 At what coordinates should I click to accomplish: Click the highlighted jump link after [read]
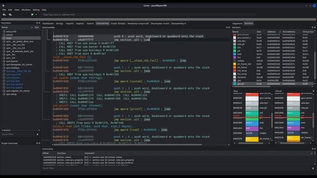(164, 130)
